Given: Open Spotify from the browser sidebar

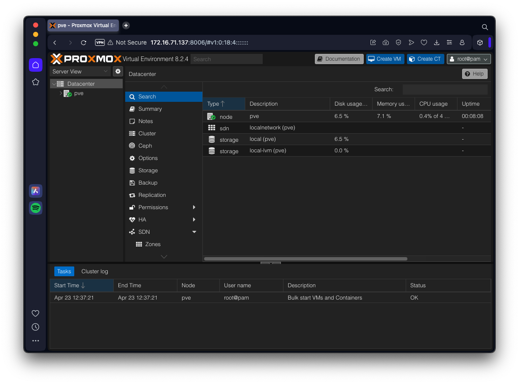Looking at the screenshot, I should point(36,208).
